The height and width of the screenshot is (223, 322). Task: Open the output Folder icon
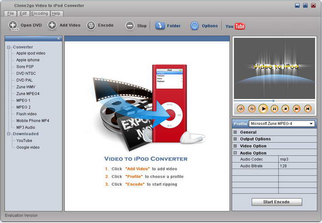(160, 26)
